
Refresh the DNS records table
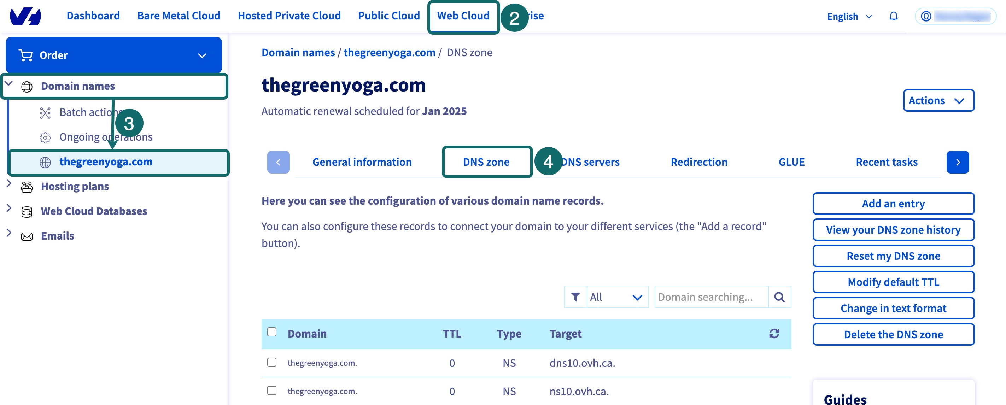[774, 333]
